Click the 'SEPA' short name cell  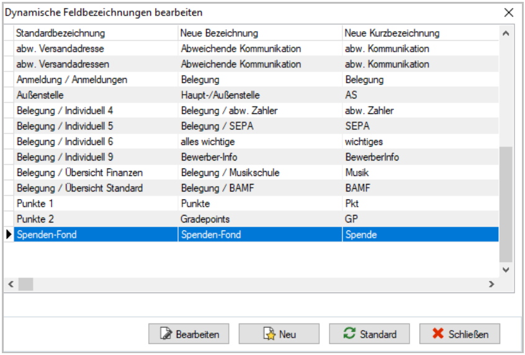pos(421,126)
